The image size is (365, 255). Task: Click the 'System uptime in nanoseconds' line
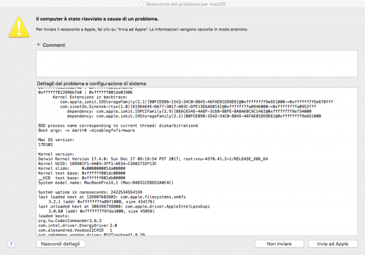[90, 192]
